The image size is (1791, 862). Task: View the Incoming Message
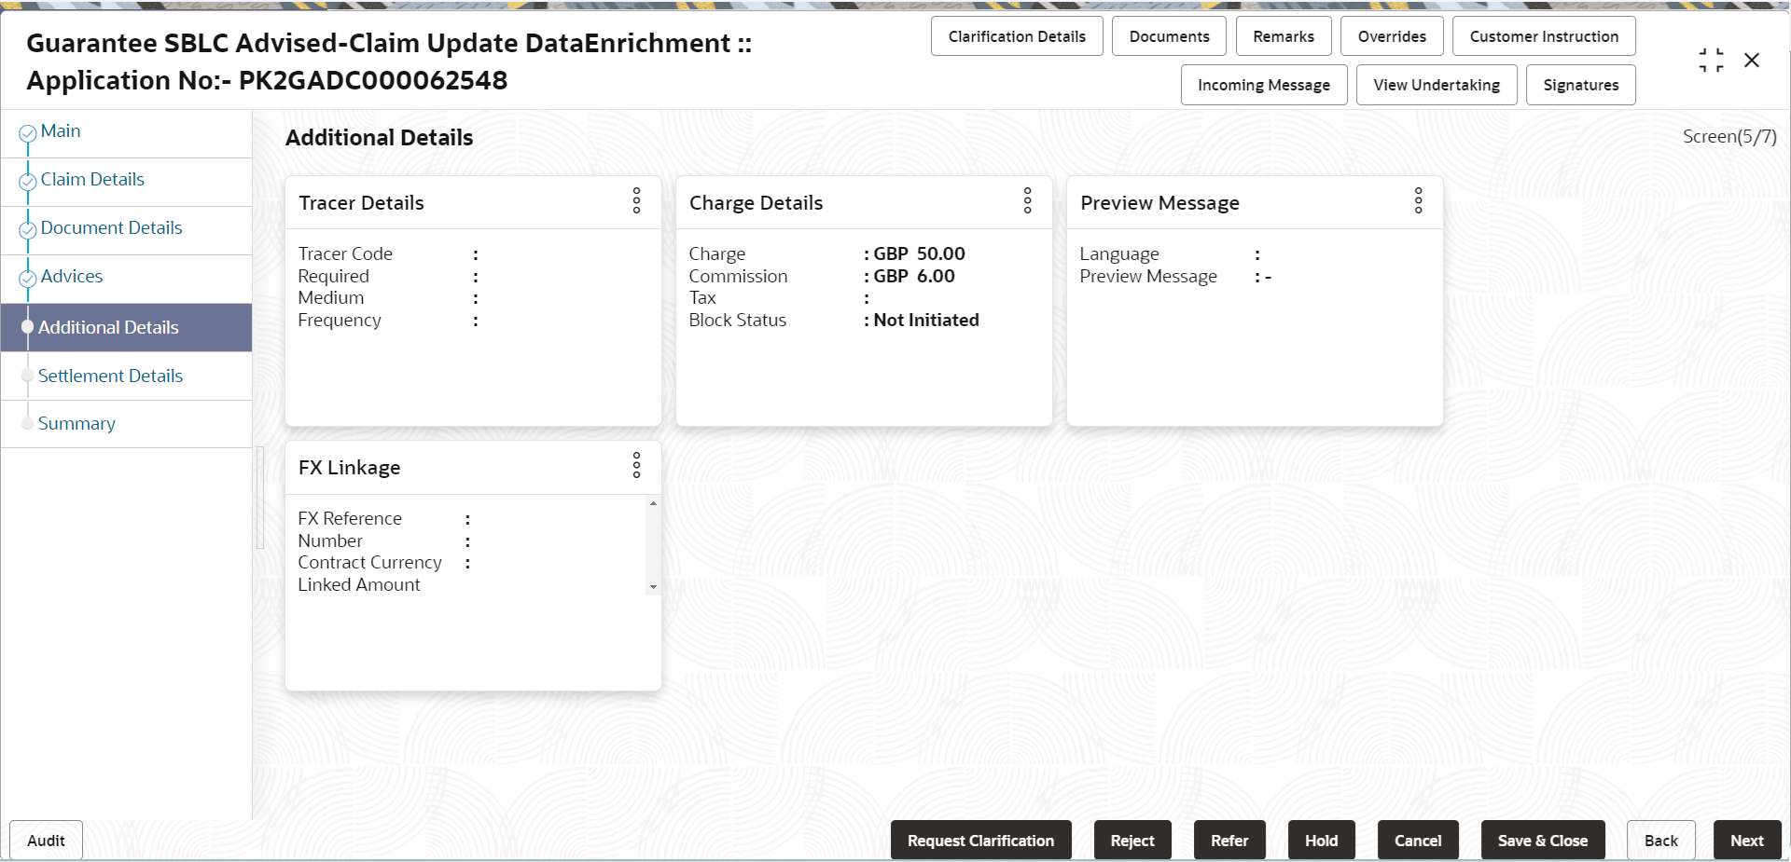(x=1264, y=85)
